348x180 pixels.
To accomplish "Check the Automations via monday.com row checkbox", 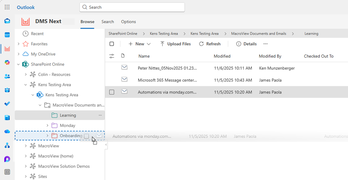I will click(x=112, y=92).
